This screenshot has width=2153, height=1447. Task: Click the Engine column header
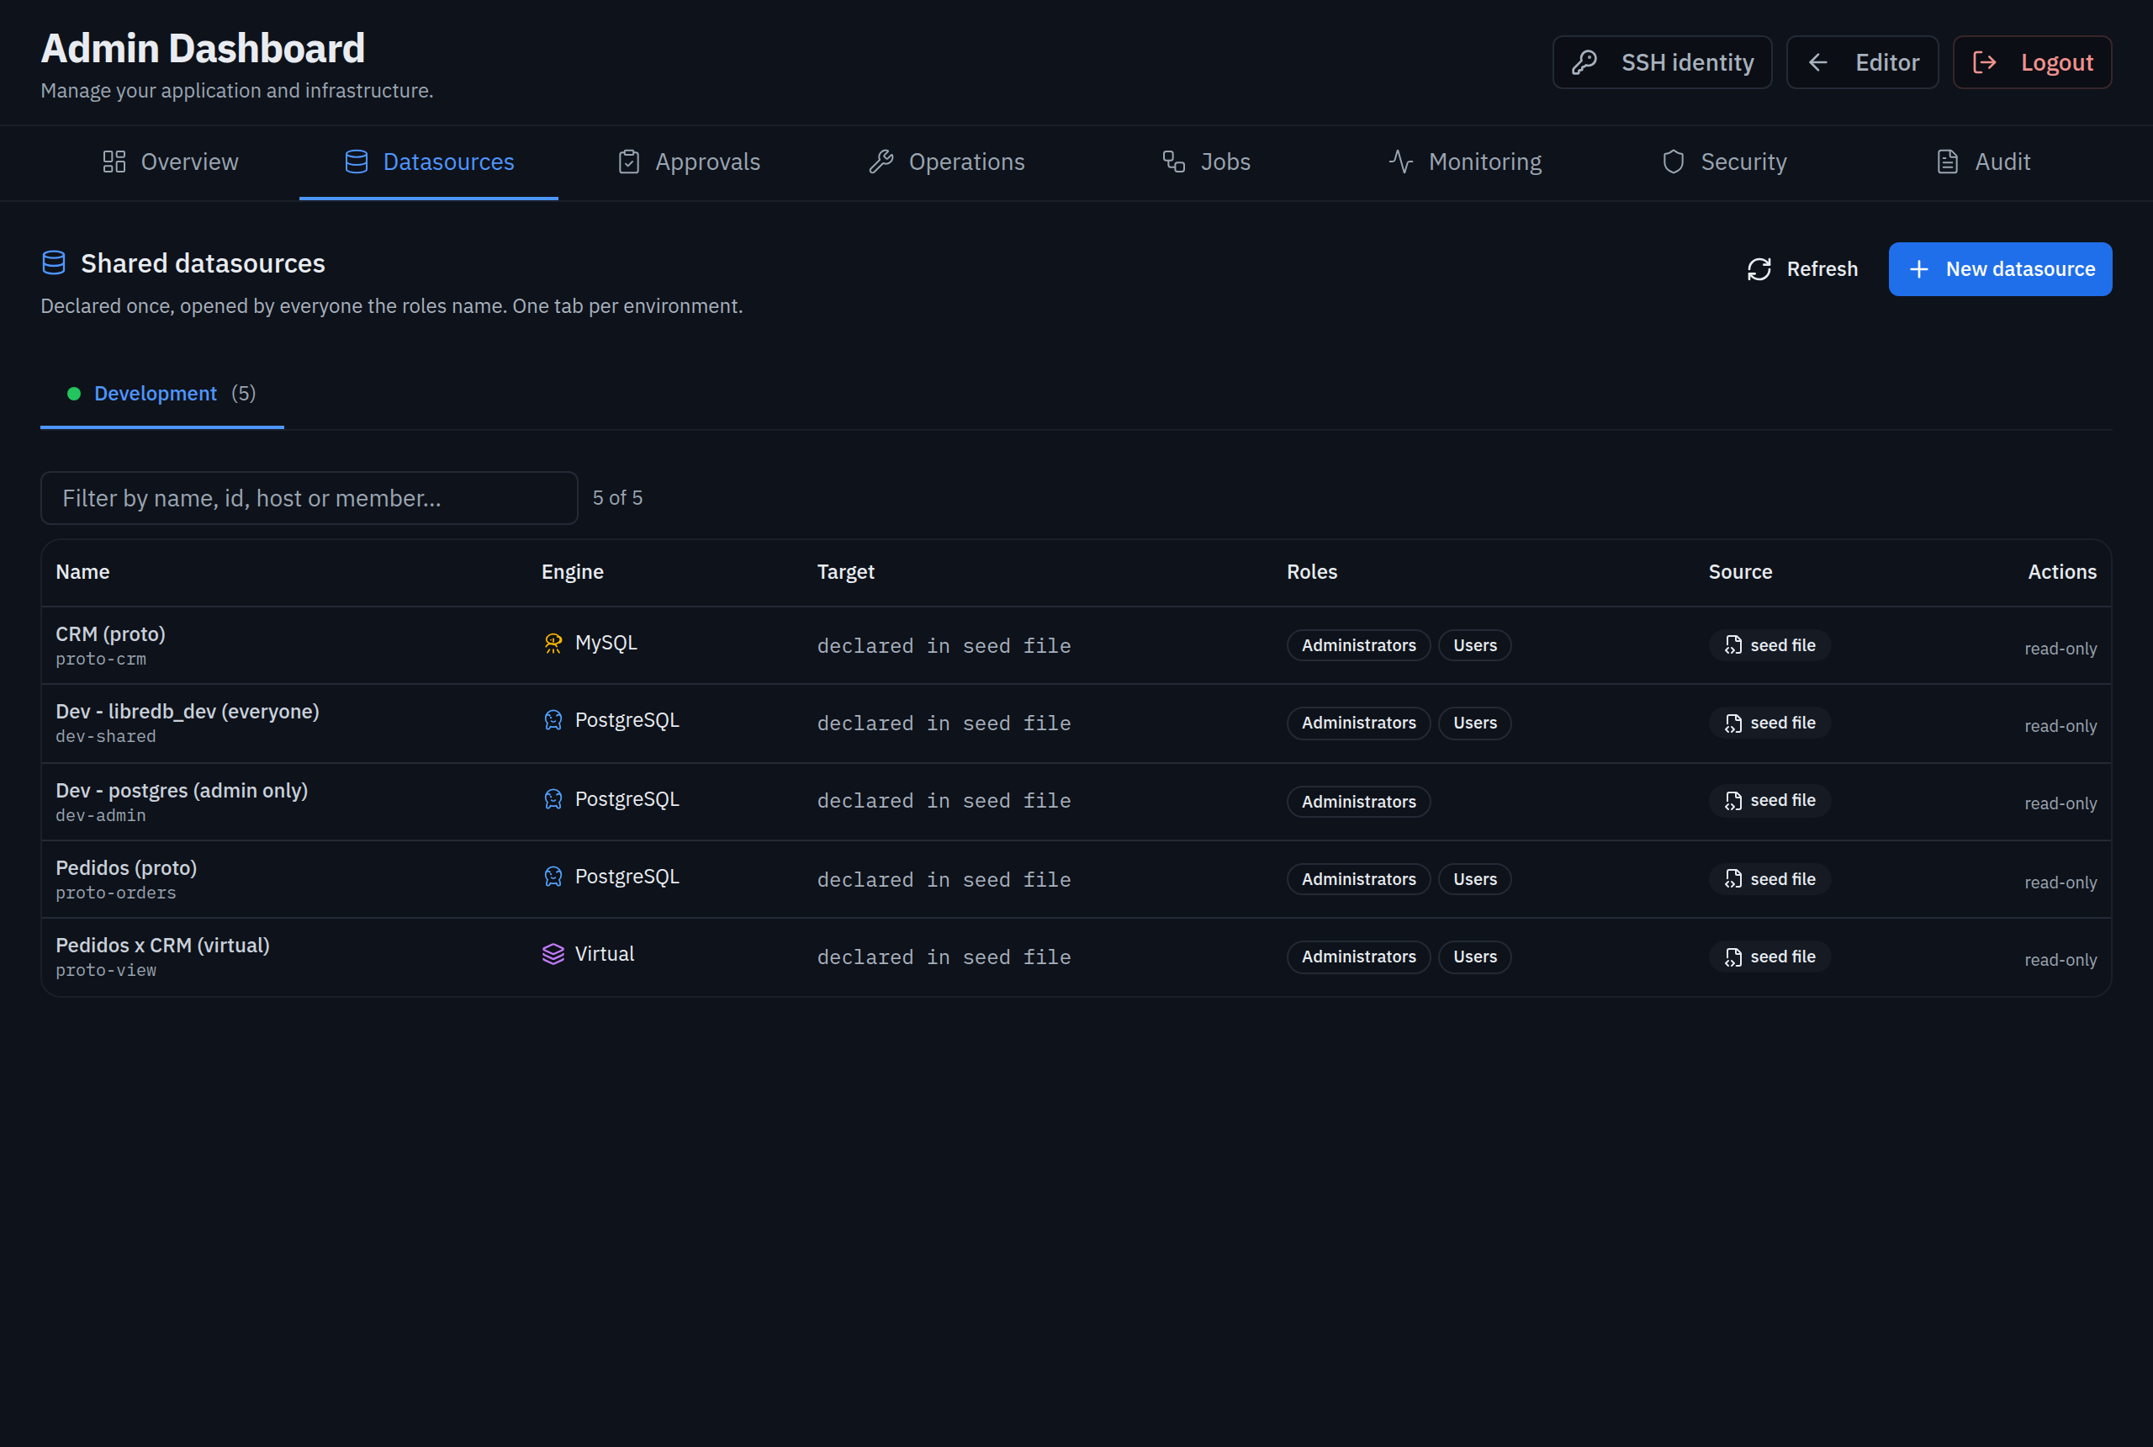click(x=573, y=572)
